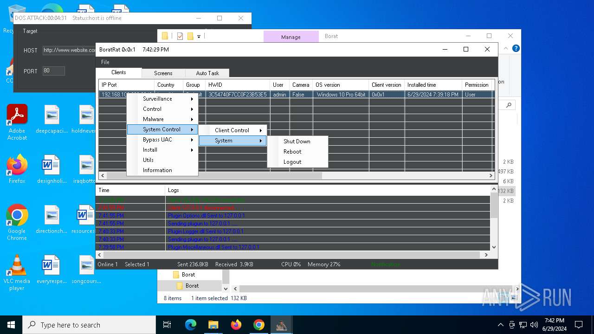Click the taskbar clock showing 7:42 PM
The height and width of the screenshot is (334, 594).
[554, 325]
